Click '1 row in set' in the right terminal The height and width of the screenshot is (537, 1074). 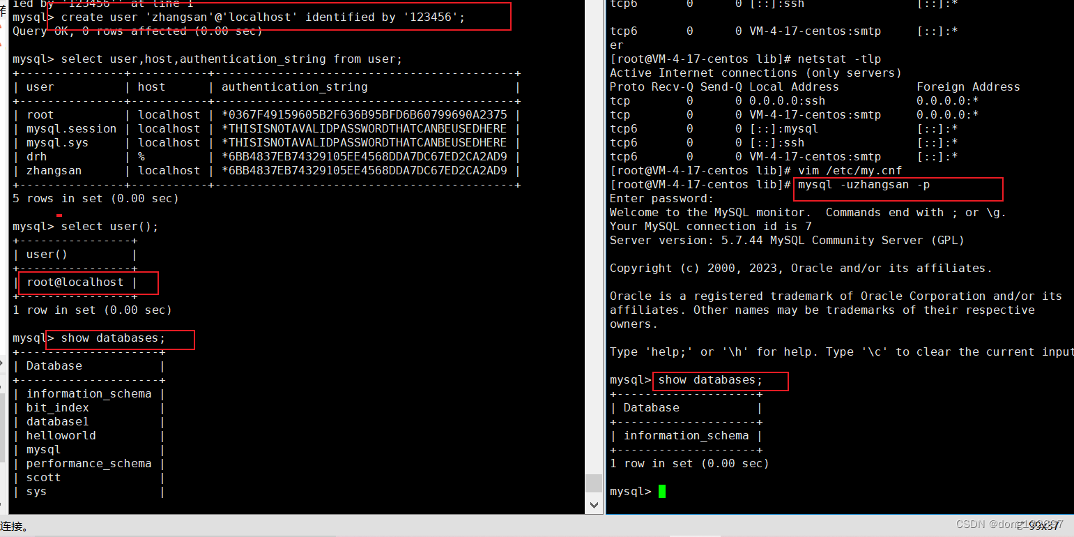pos(689,464)
